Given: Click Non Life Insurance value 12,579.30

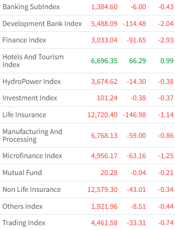Looking at the screenshot, I should point(103,189).
